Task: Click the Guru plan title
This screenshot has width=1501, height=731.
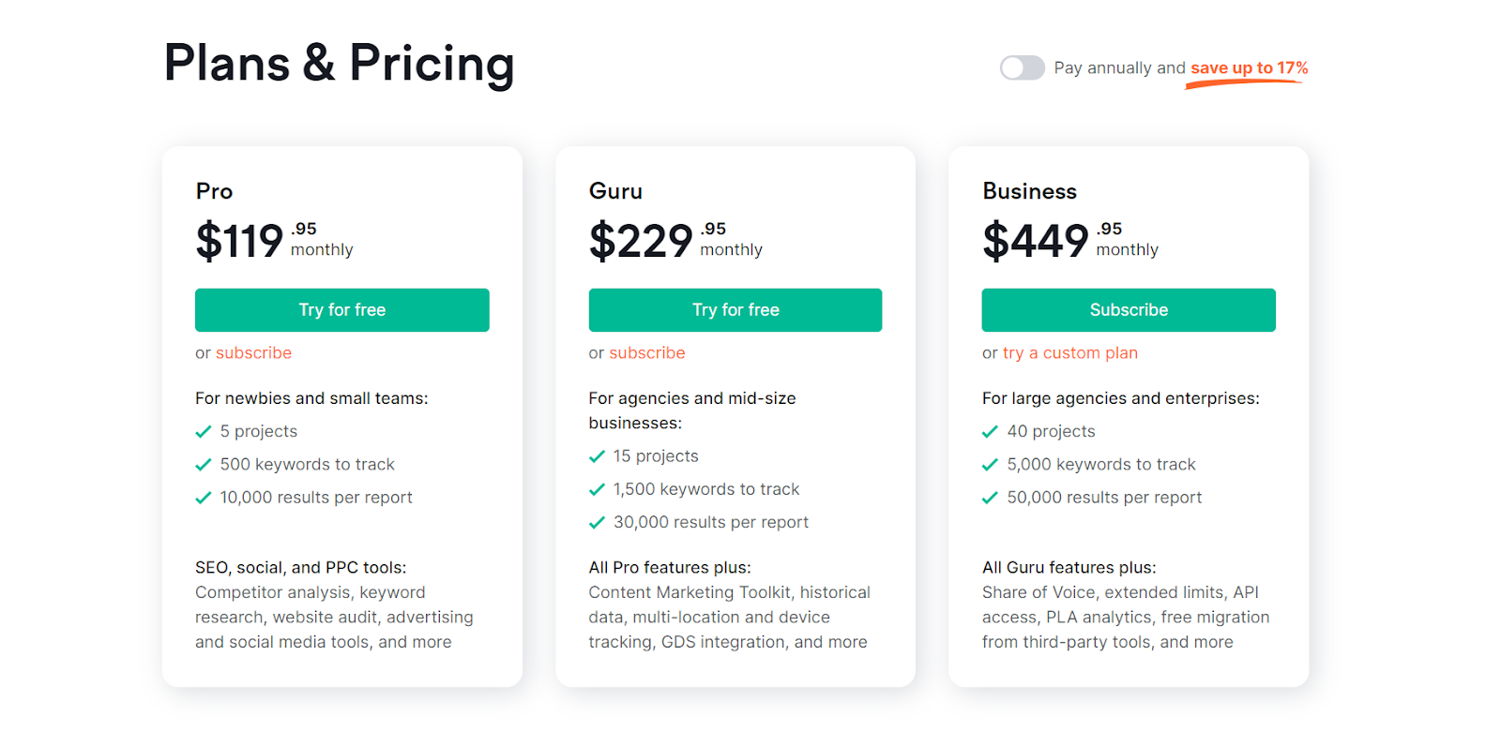Action: point(615,191)
